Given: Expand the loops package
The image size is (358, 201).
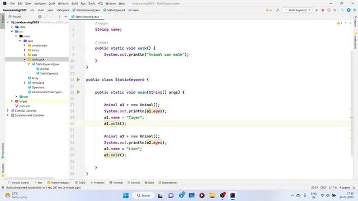Looking at the screenshot, I should (x=25, y=50).
